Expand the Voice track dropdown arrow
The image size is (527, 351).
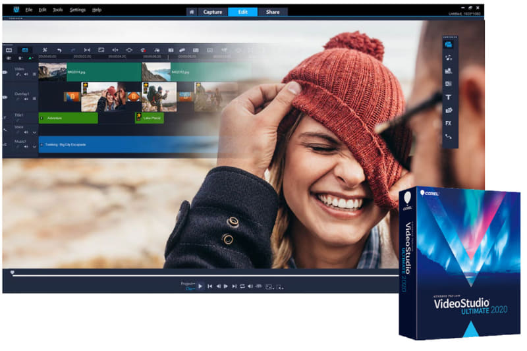point(34,132)
